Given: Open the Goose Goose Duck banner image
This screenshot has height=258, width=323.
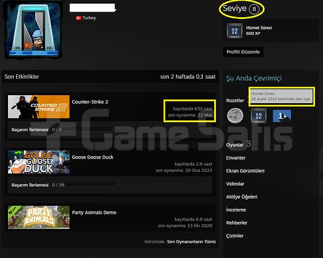Looking at the screenshot, I should point(39,162).
